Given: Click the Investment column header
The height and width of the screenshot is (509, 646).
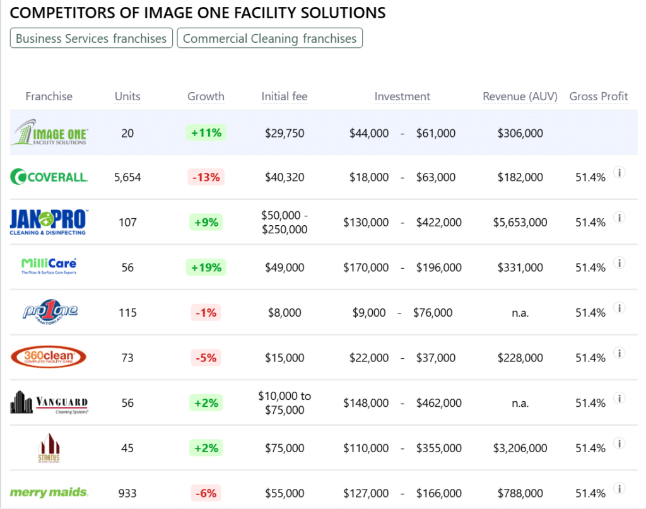Looking at the screenshot, I should coord(402,97).
